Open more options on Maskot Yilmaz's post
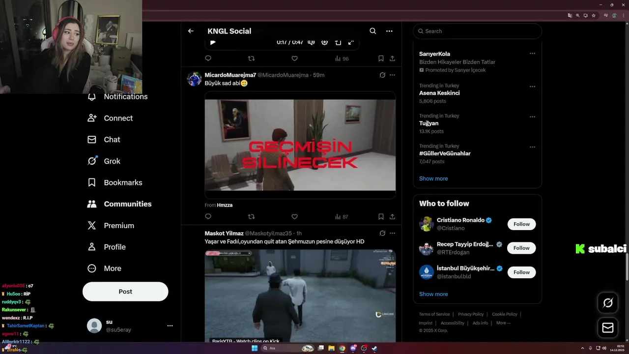629x354 pixels. (x=392, y=233)
